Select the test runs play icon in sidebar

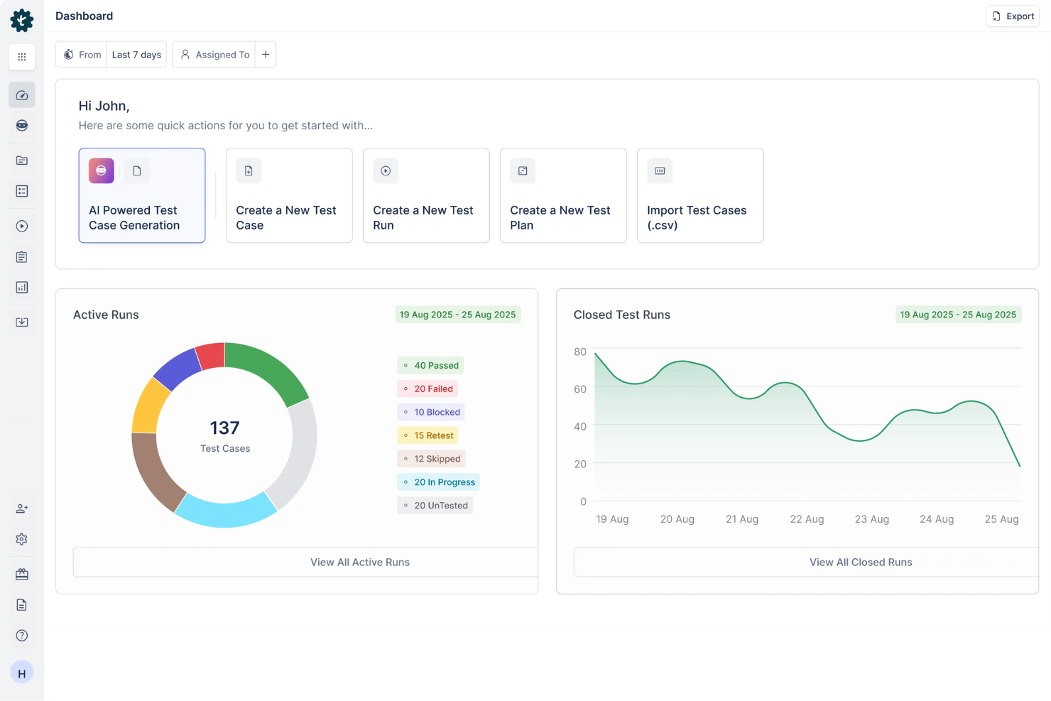pyautogui.click(x=21, y=226)
